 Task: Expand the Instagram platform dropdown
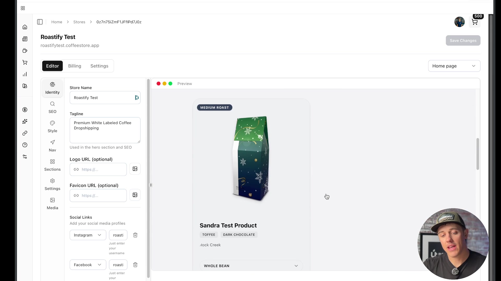(x=88, y=235)
